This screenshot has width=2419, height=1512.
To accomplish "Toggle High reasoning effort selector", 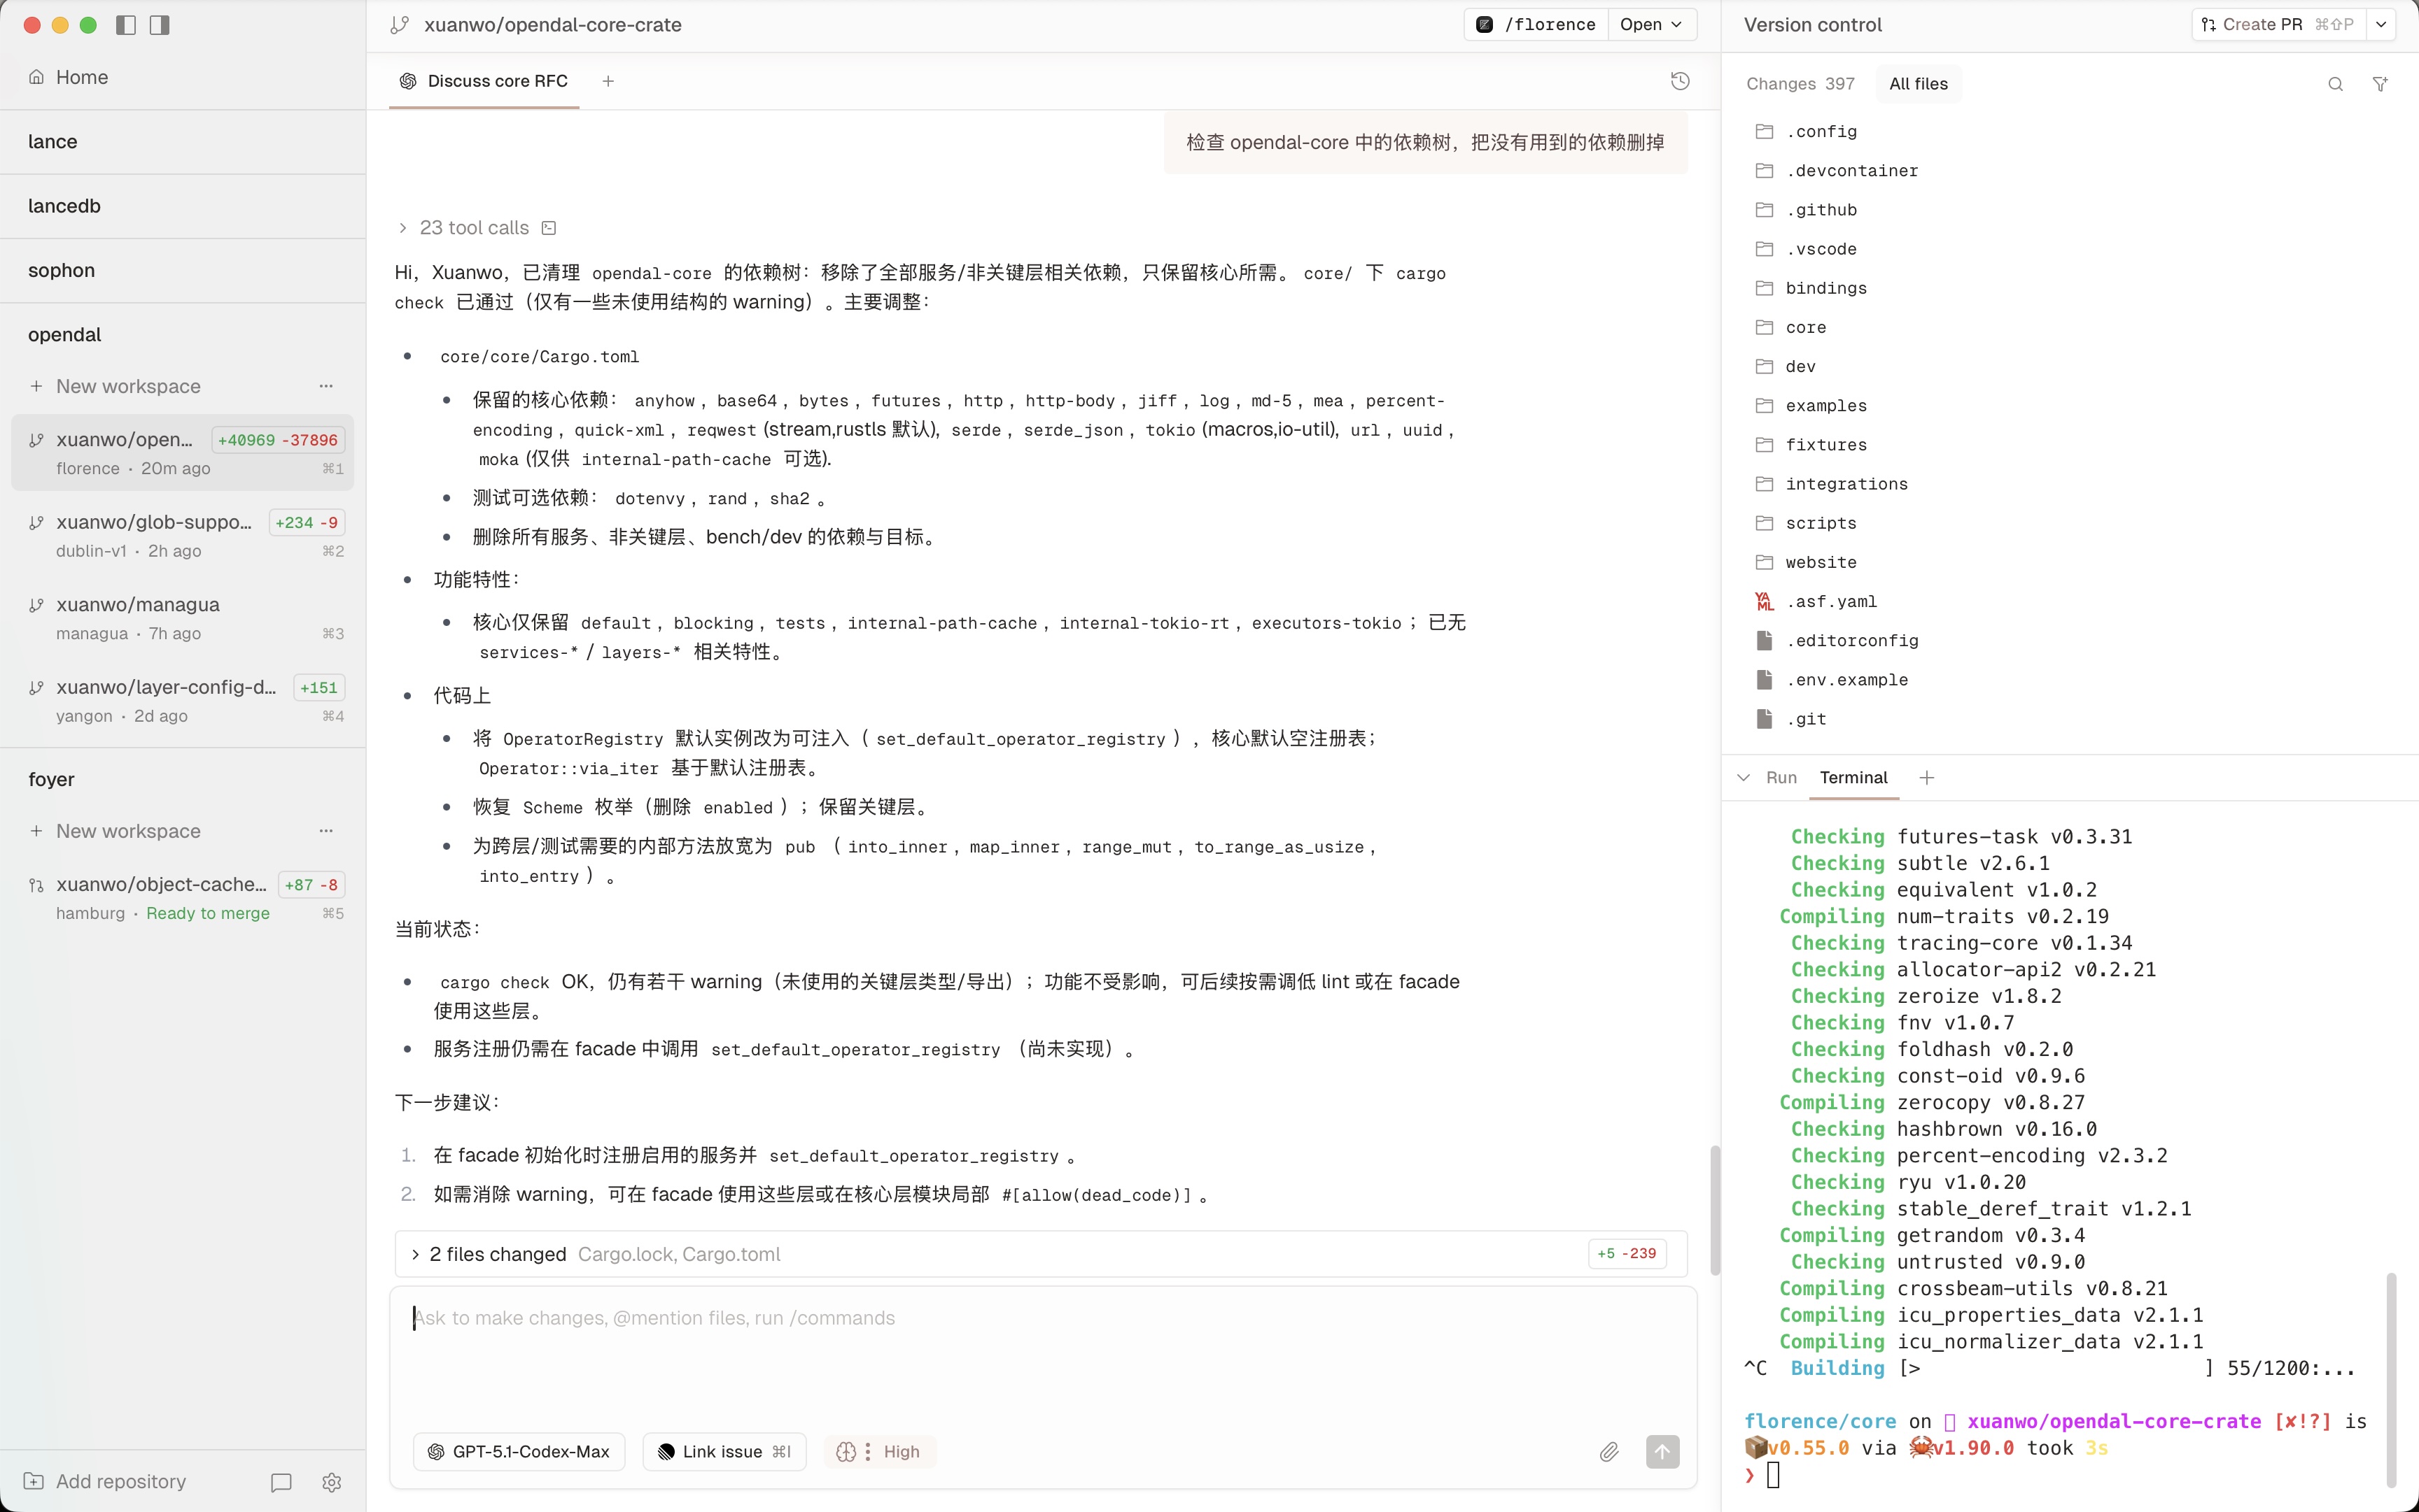I will pyautogui.click(x=881, y=1452).
